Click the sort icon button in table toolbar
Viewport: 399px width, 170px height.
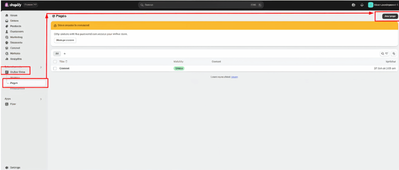394,54
